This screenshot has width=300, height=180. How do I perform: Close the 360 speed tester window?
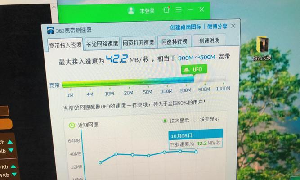click(x=233, y=26)
